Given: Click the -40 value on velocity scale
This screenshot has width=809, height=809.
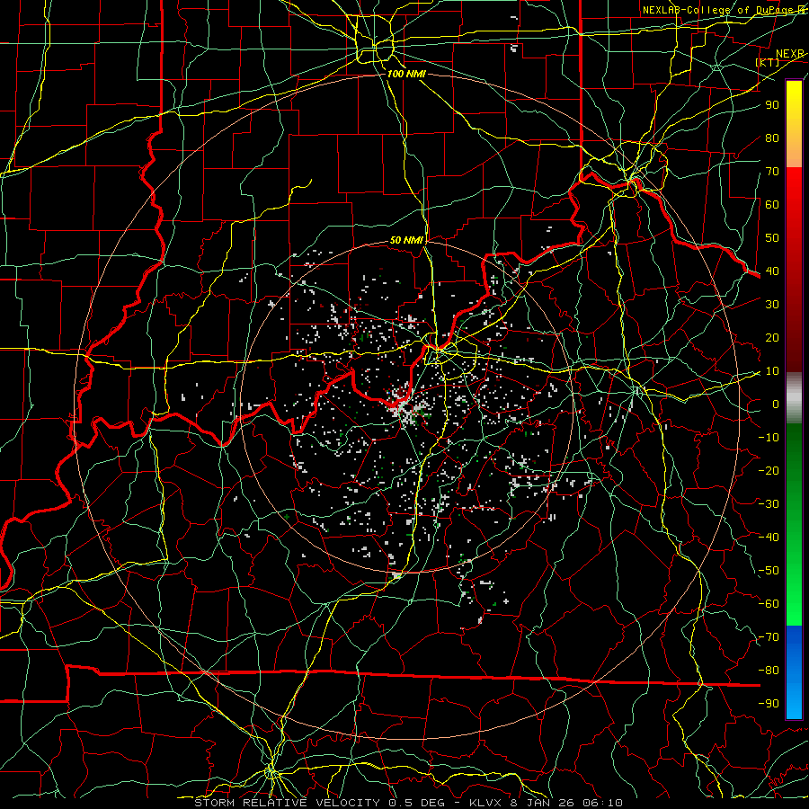Looking at the screenshot, I should (x=769, y=538).
